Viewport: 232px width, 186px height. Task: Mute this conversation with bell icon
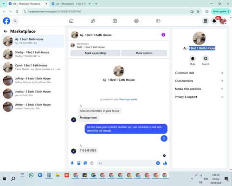[193, 59]
